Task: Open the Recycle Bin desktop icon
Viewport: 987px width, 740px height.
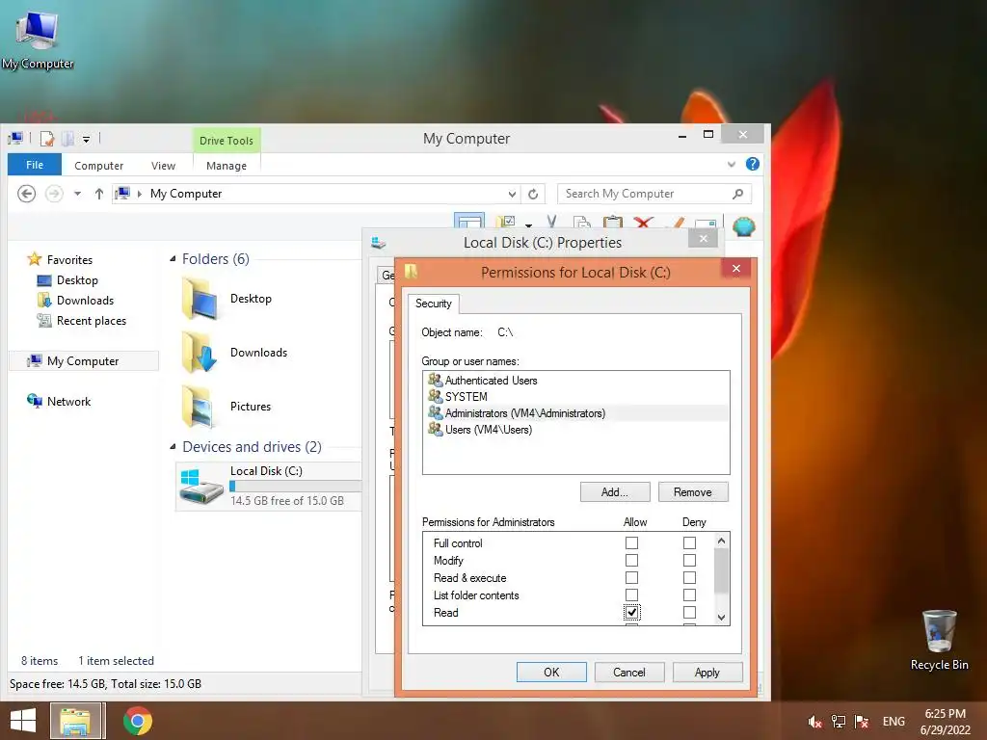Action: 939,630
